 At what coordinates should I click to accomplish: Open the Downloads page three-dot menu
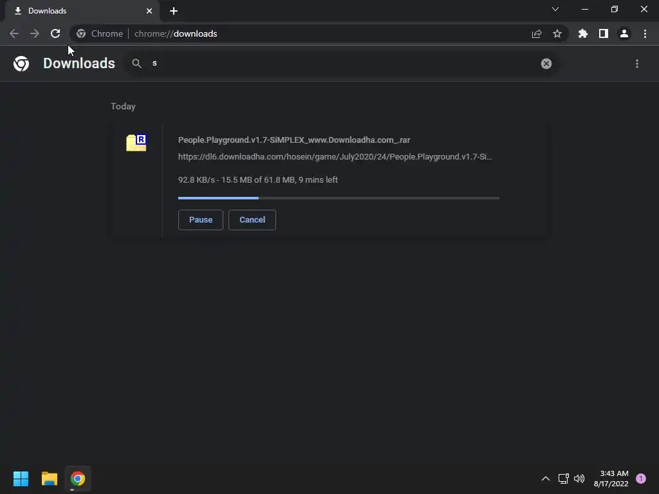[636, 64]
